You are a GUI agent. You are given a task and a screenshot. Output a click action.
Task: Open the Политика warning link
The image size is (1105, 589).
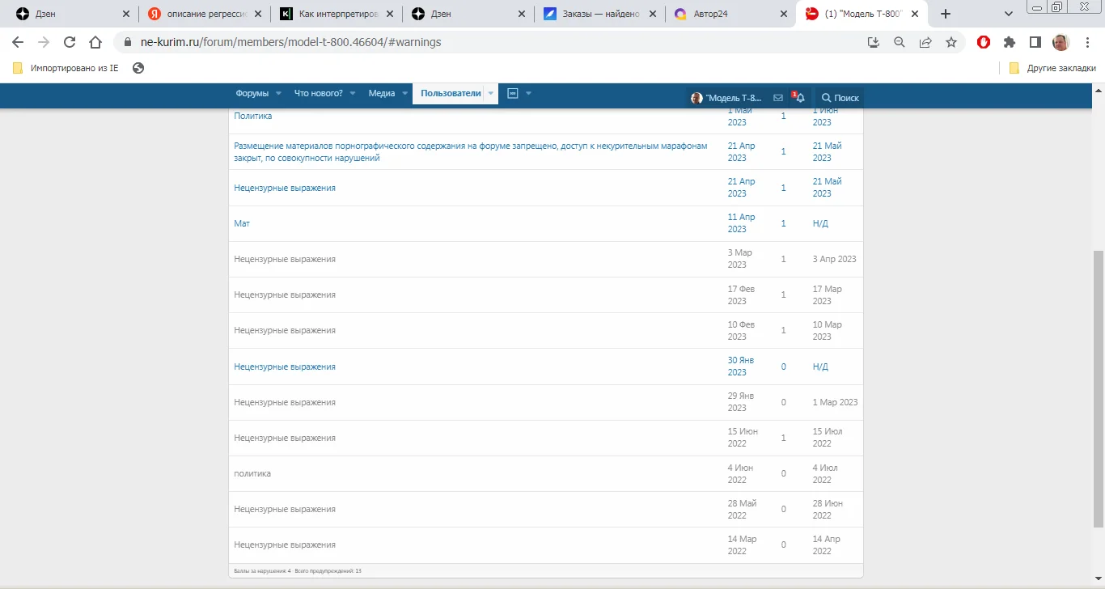pos(252,117)
